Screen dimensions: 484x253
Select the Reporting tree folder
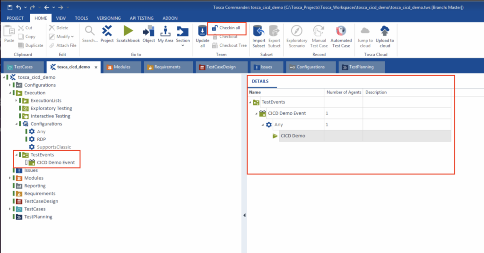click(x=35, y=186)
